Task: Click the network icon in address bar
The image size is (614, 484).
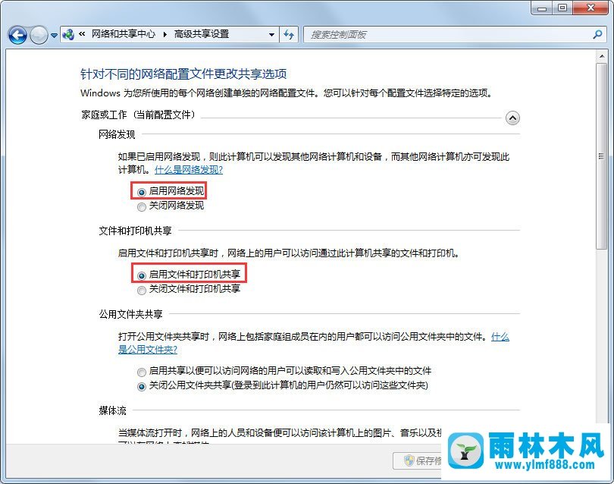Action: [68, 34]
